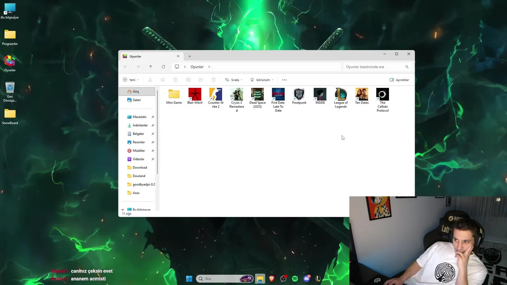Select Bu bilgisayar desktop icon
The height and width of the screenshot is (285, 507).
[x=10, y=11]
